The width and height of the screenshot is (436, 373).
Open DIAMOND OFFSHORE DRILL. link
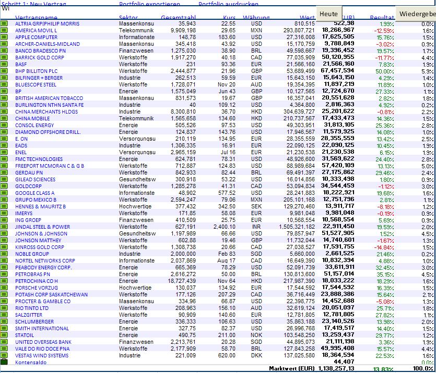pos(48,132)
